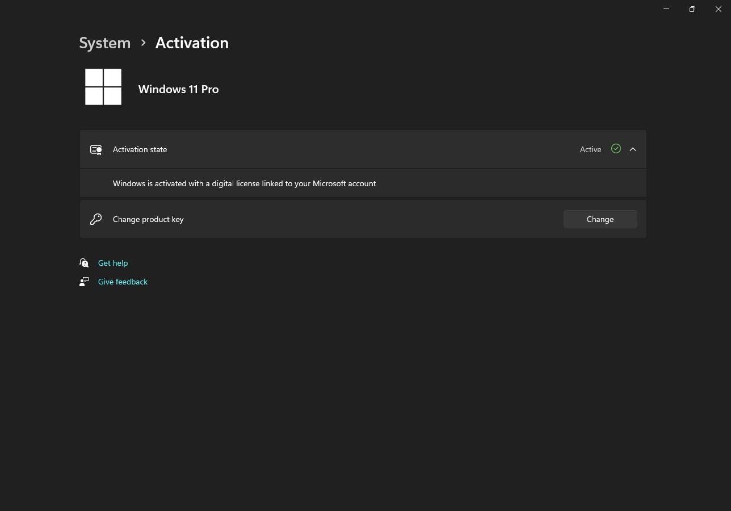Screen dimensions: 731x511
Task: Open the Get help link
Action: (113, 263)
